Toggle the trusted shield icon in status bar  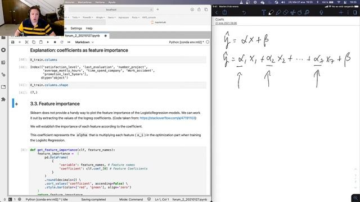point(149,200)
